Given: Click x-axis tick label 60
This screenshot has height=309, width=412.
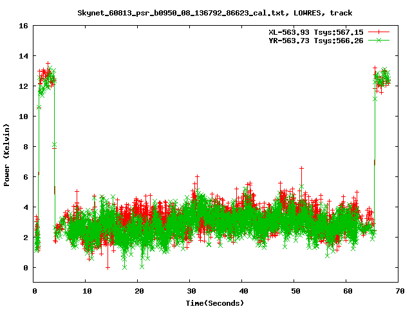Looking at the screenshot, I should point(348,291).
